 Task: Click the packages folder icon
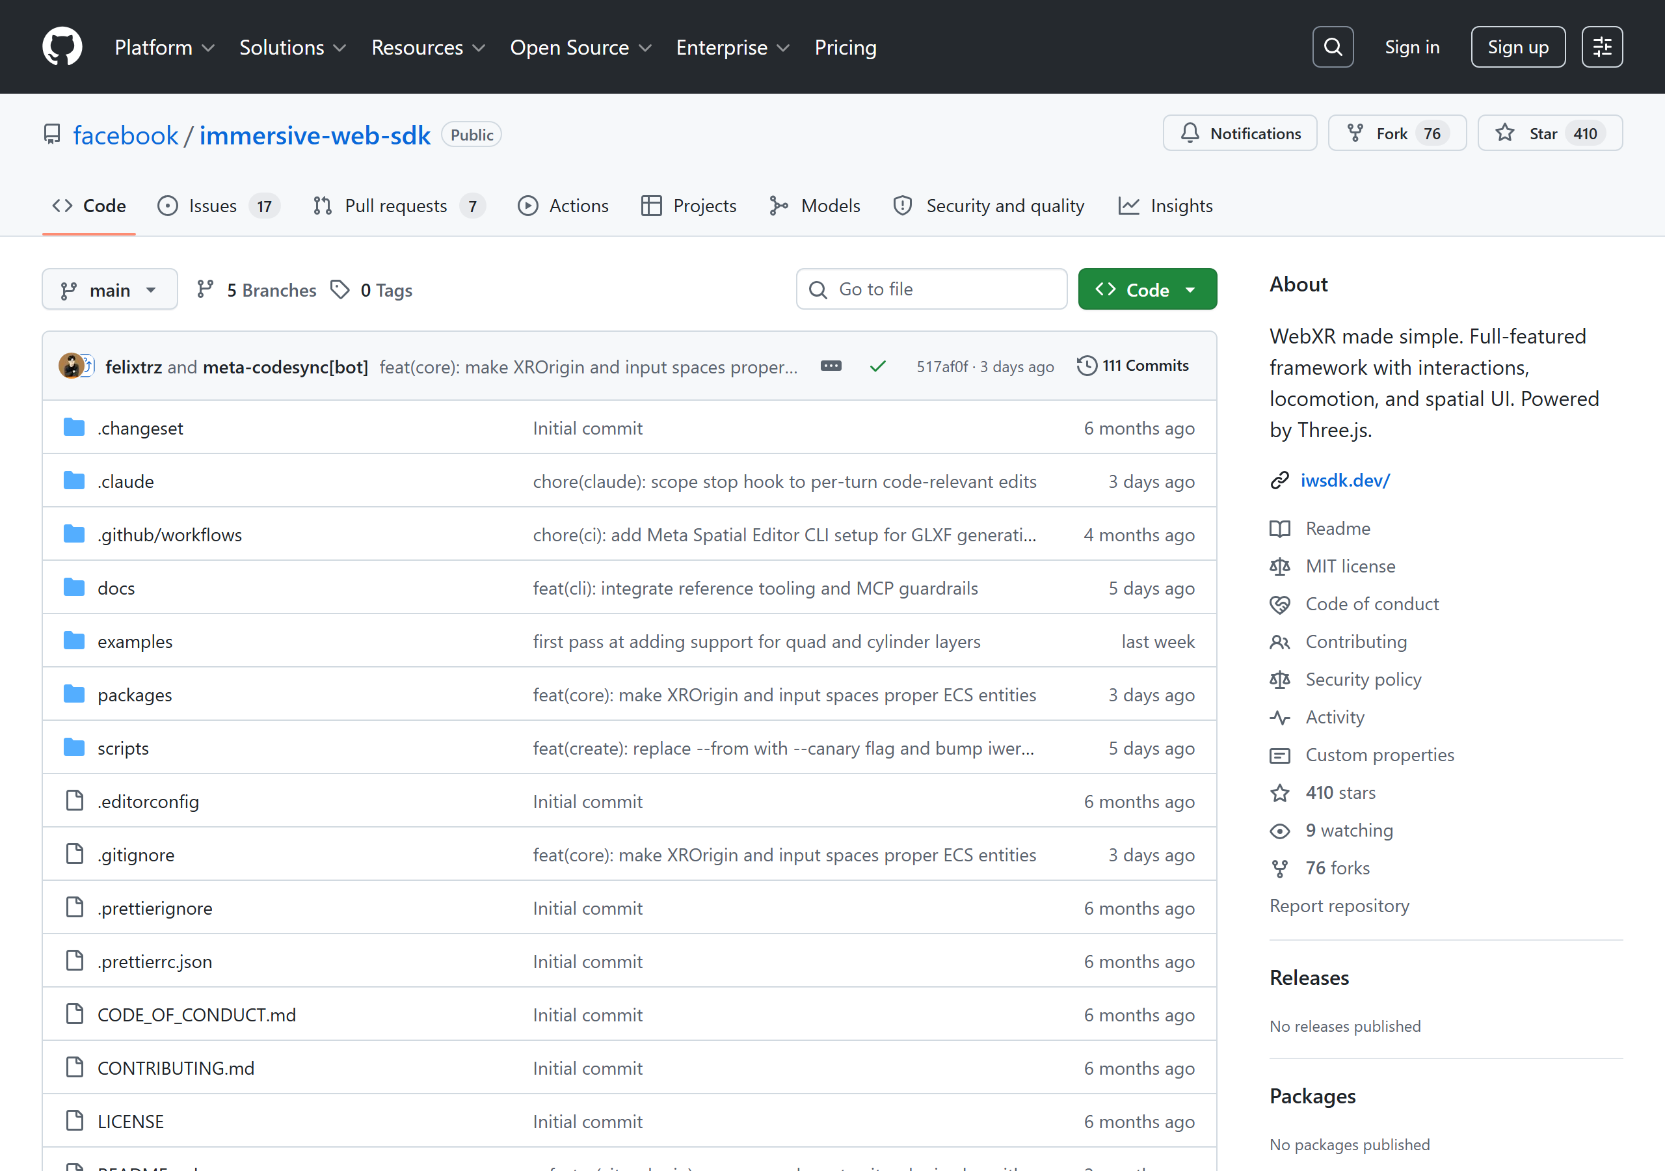pyautogui.click(x=74, y=694)
